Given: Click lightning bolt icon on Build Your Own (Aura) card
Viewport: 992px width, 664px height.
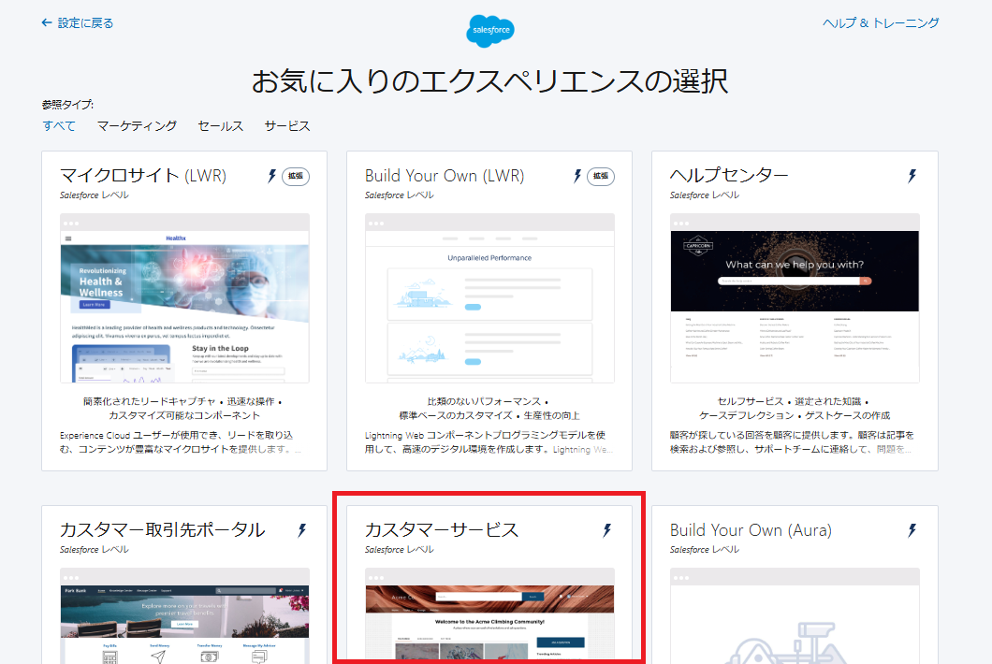Looking at the screenshot, I should [912, 530].
